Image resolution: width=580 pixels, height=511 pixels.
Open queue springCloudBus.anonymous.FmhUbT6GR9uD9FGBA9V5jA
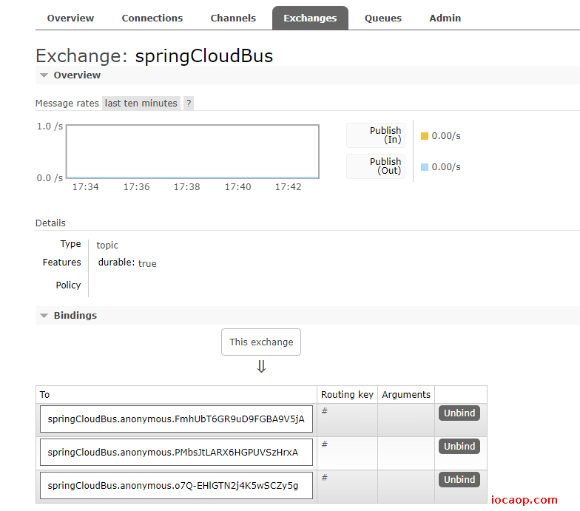(x=176, y=419)
